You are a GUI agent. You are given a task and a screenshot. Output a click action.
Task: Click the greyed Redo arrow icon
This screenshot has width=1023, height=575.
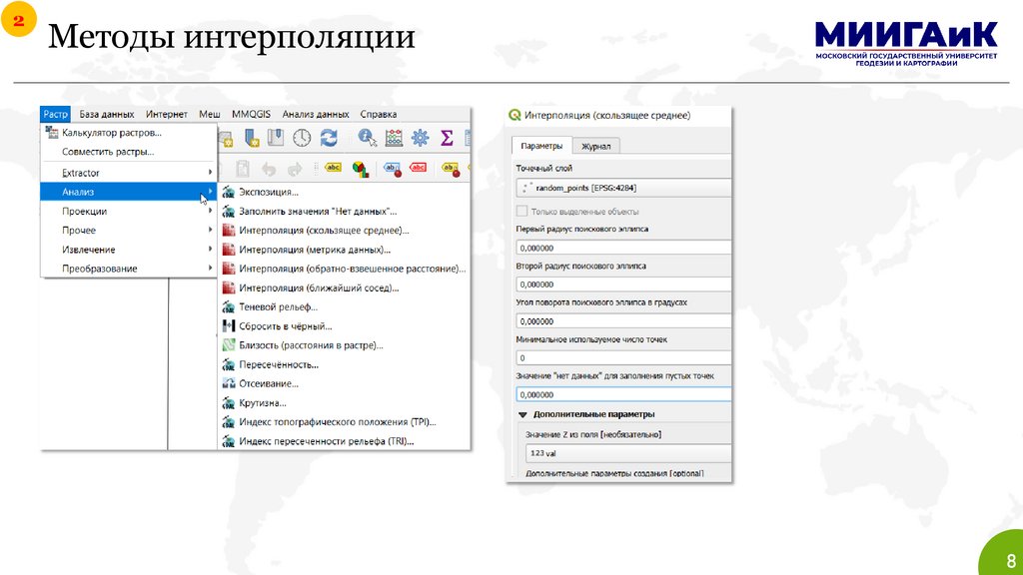pos(295,170)
